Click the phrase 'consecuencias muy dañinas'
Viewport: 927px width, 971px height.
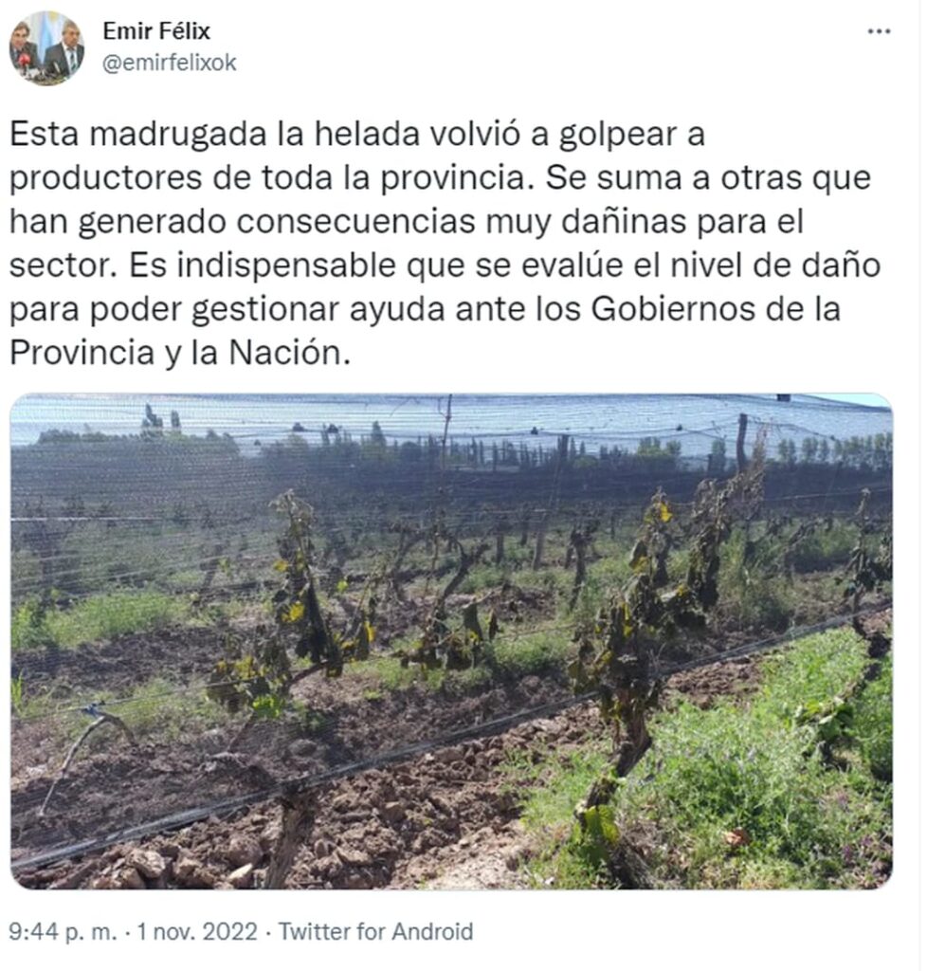pos(462,222)
